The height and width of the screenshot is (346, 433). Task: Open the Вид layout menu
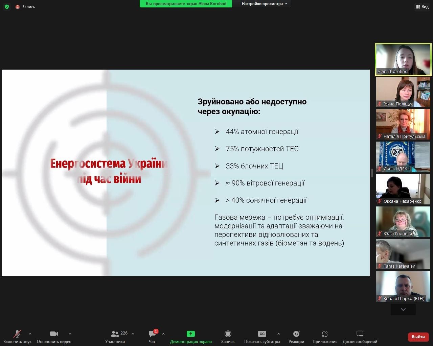tap(422, 6)
